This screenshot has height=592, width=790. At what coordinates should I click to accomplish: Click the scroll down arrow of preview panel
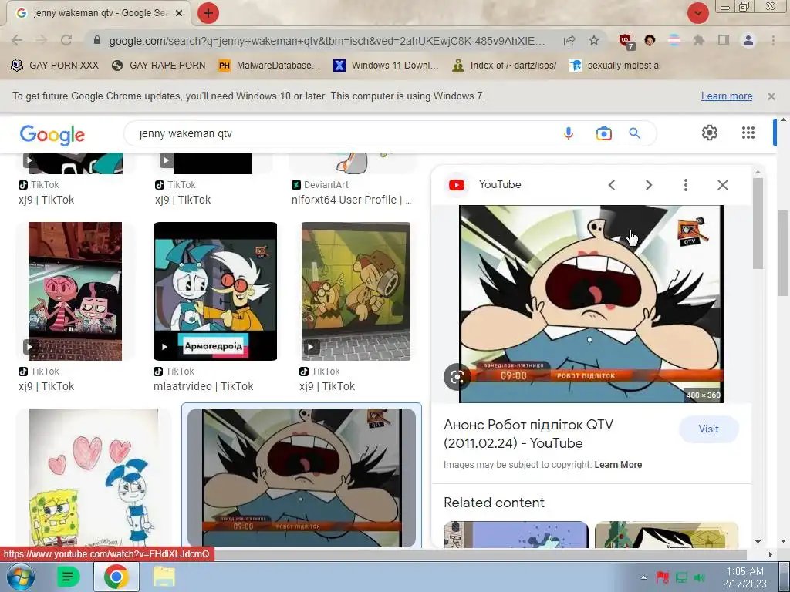pos(758,542)
